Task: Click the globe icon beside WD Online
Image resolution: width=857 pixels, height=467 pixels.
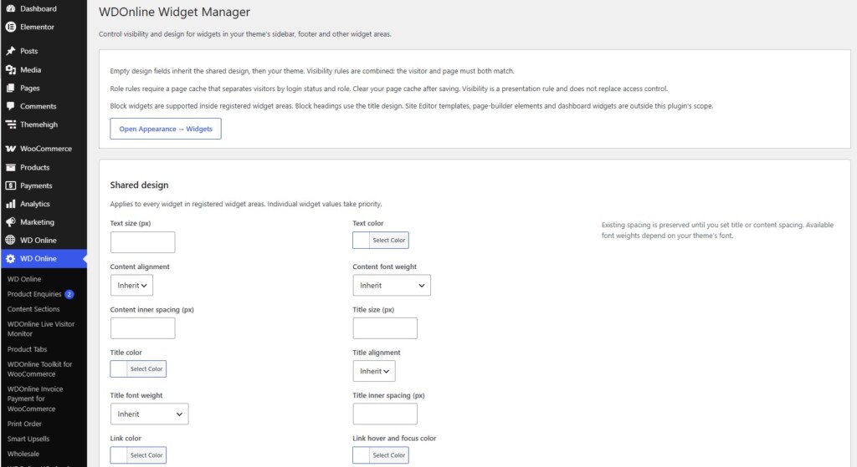Action: pyautogui.click(x=10, y=240)
